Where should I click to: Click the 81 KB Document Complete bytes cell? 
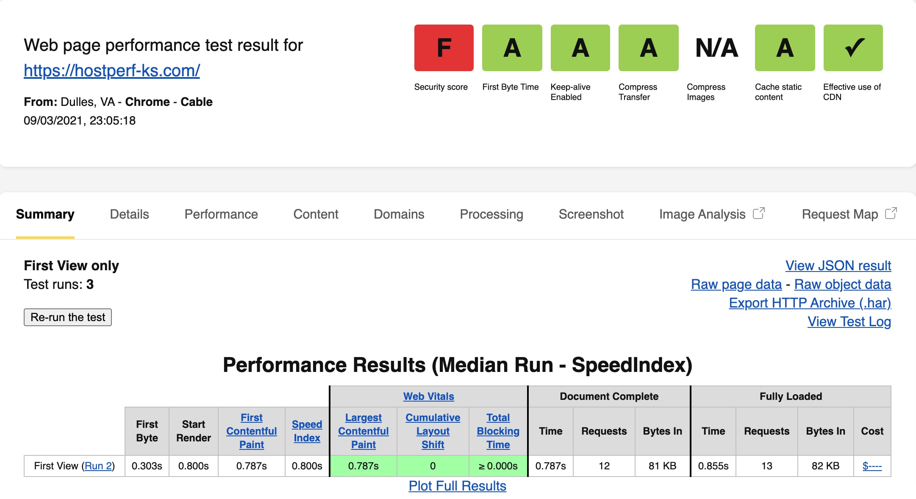click(663, 466)
